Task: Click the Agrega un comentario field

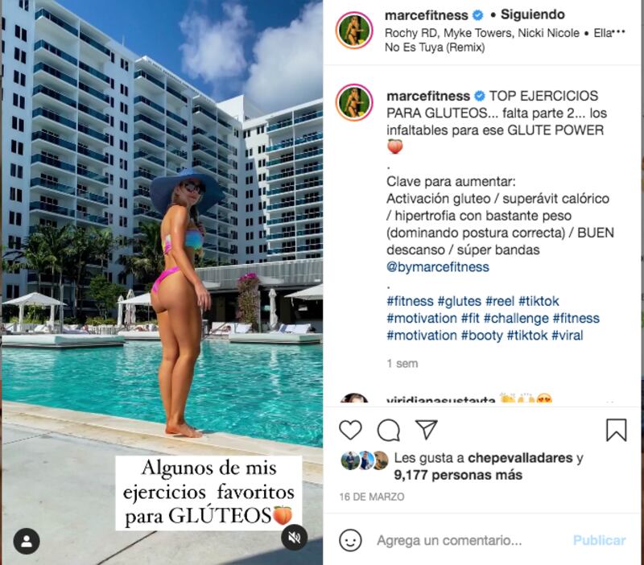Action: (x=473, y=540)
